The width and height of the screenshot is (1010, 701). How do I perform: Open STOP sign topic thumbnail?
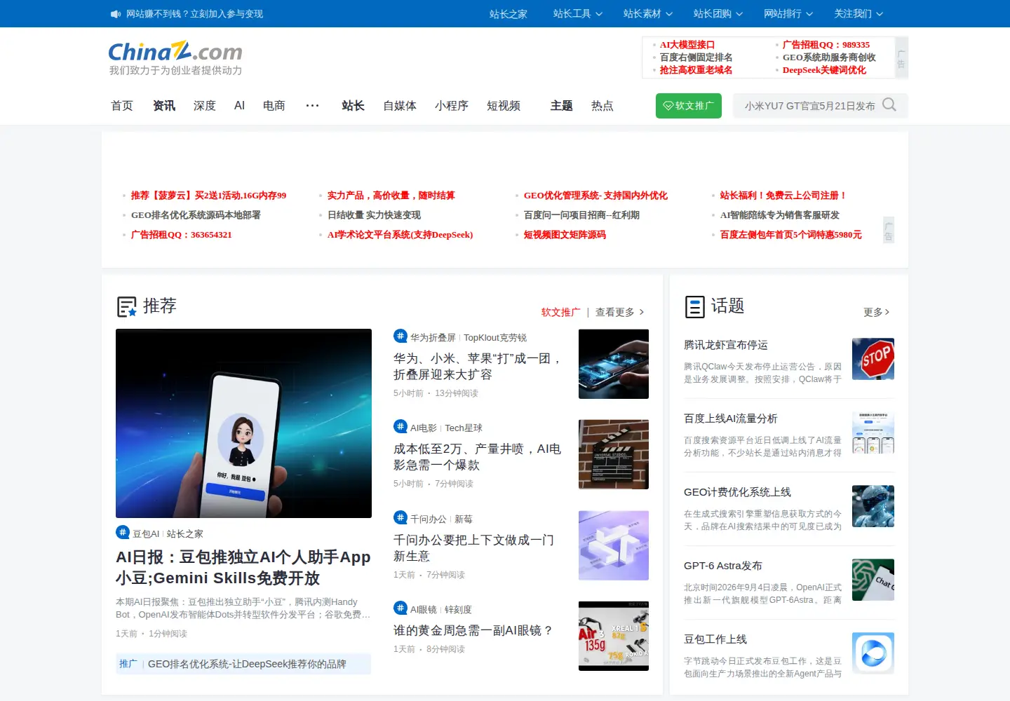point(873,359)
